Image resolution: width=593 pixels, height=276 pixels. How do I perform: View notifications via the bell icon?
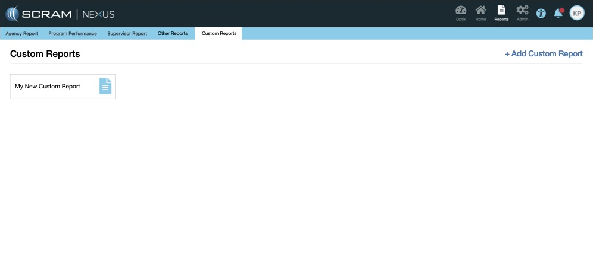(x=558, y=13)
